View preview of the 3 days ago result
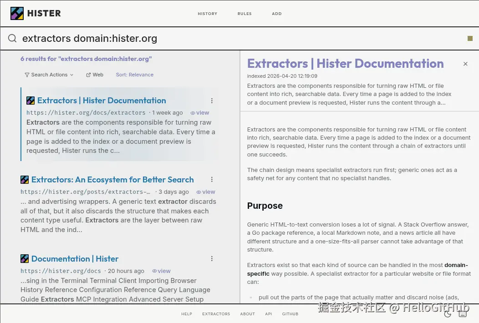 pos(206,192)
